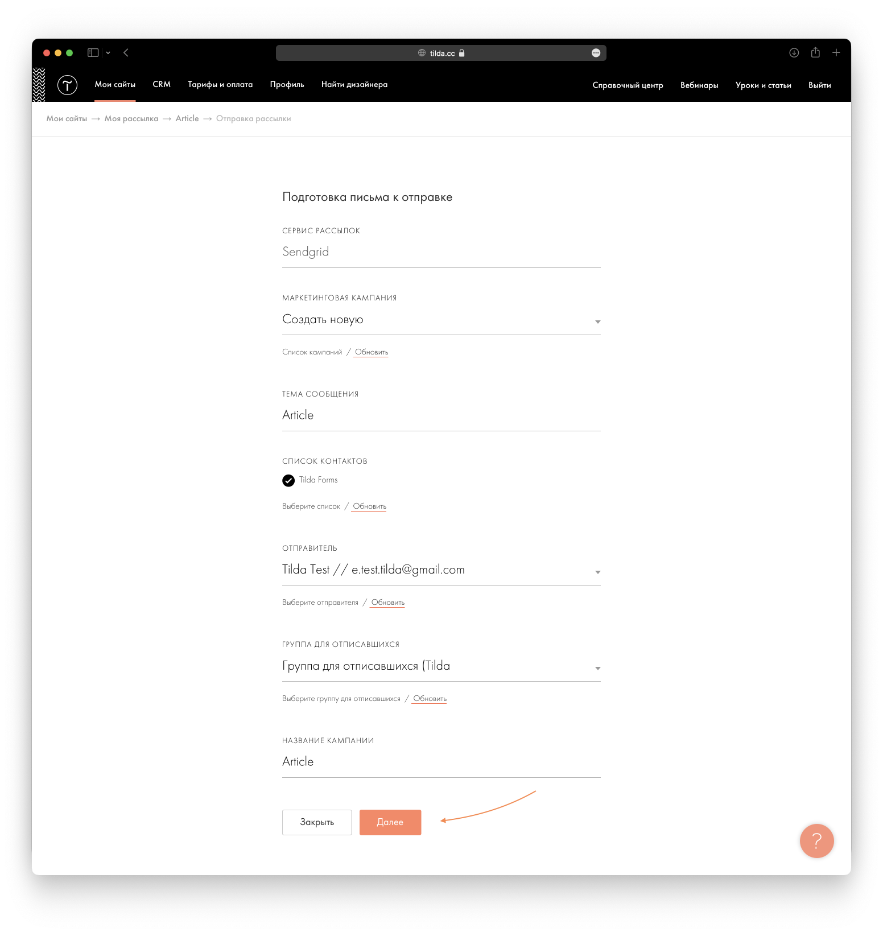Viewport: 883px width, 936px height.
Task: Click the Share icon in the browser toolbar
Action: (815, 52)
